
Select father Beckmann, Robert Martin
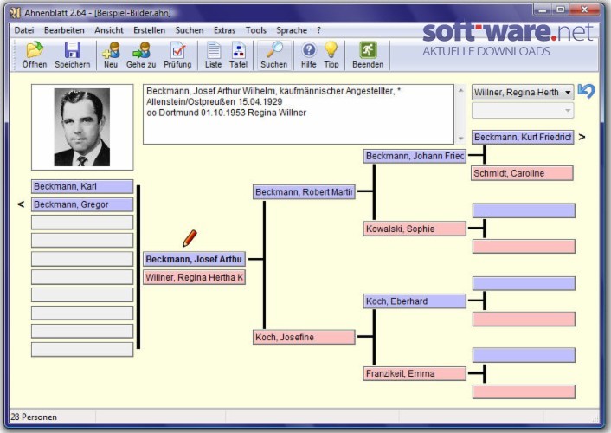304,192
